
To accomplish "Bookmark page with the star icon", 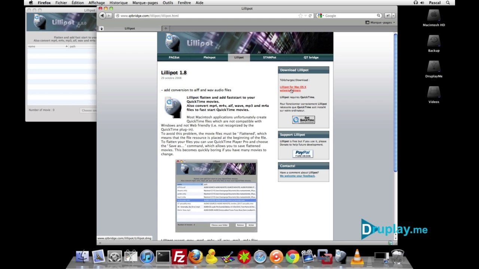I will [300, 16].
